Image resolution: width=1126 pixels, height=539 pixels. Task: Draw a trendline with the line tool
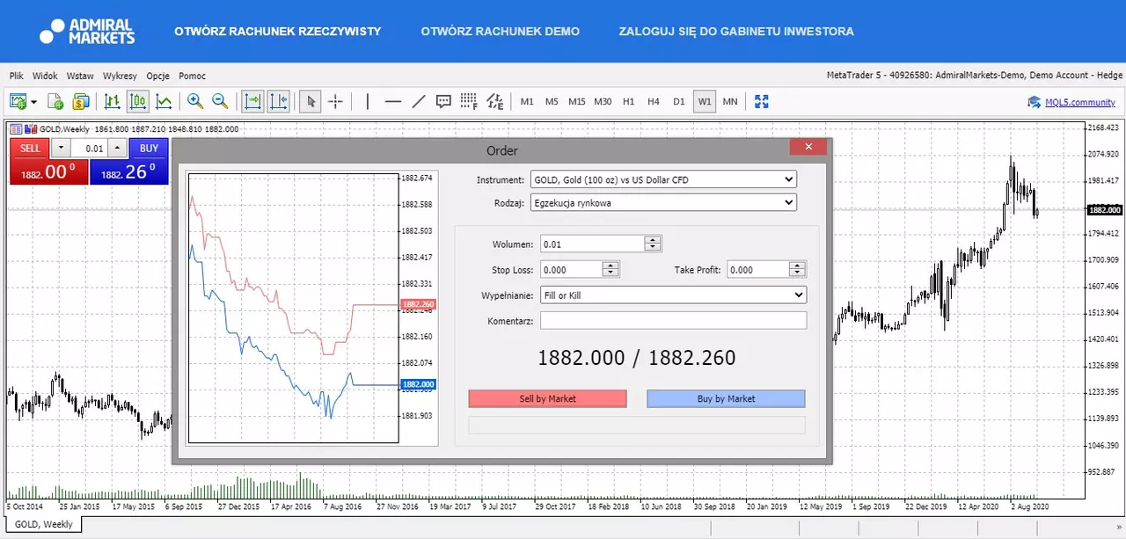(419, 101)
